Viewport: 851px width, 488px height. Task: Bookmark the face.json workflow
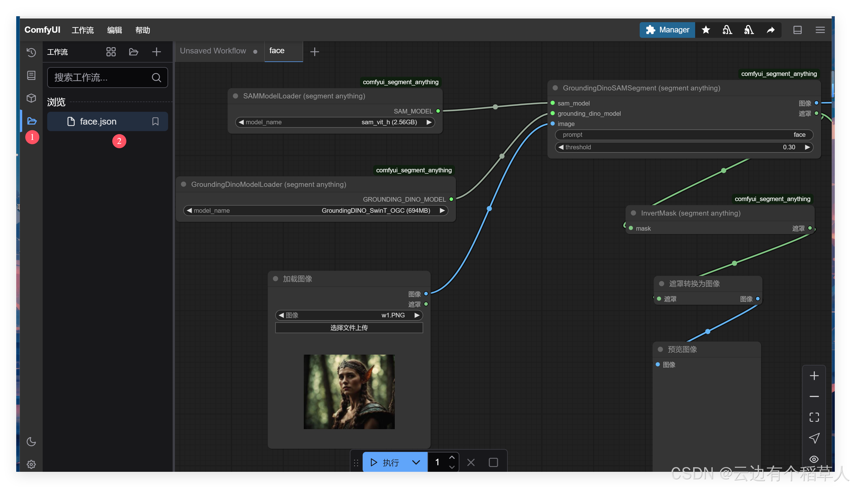[x=155, y=121]
